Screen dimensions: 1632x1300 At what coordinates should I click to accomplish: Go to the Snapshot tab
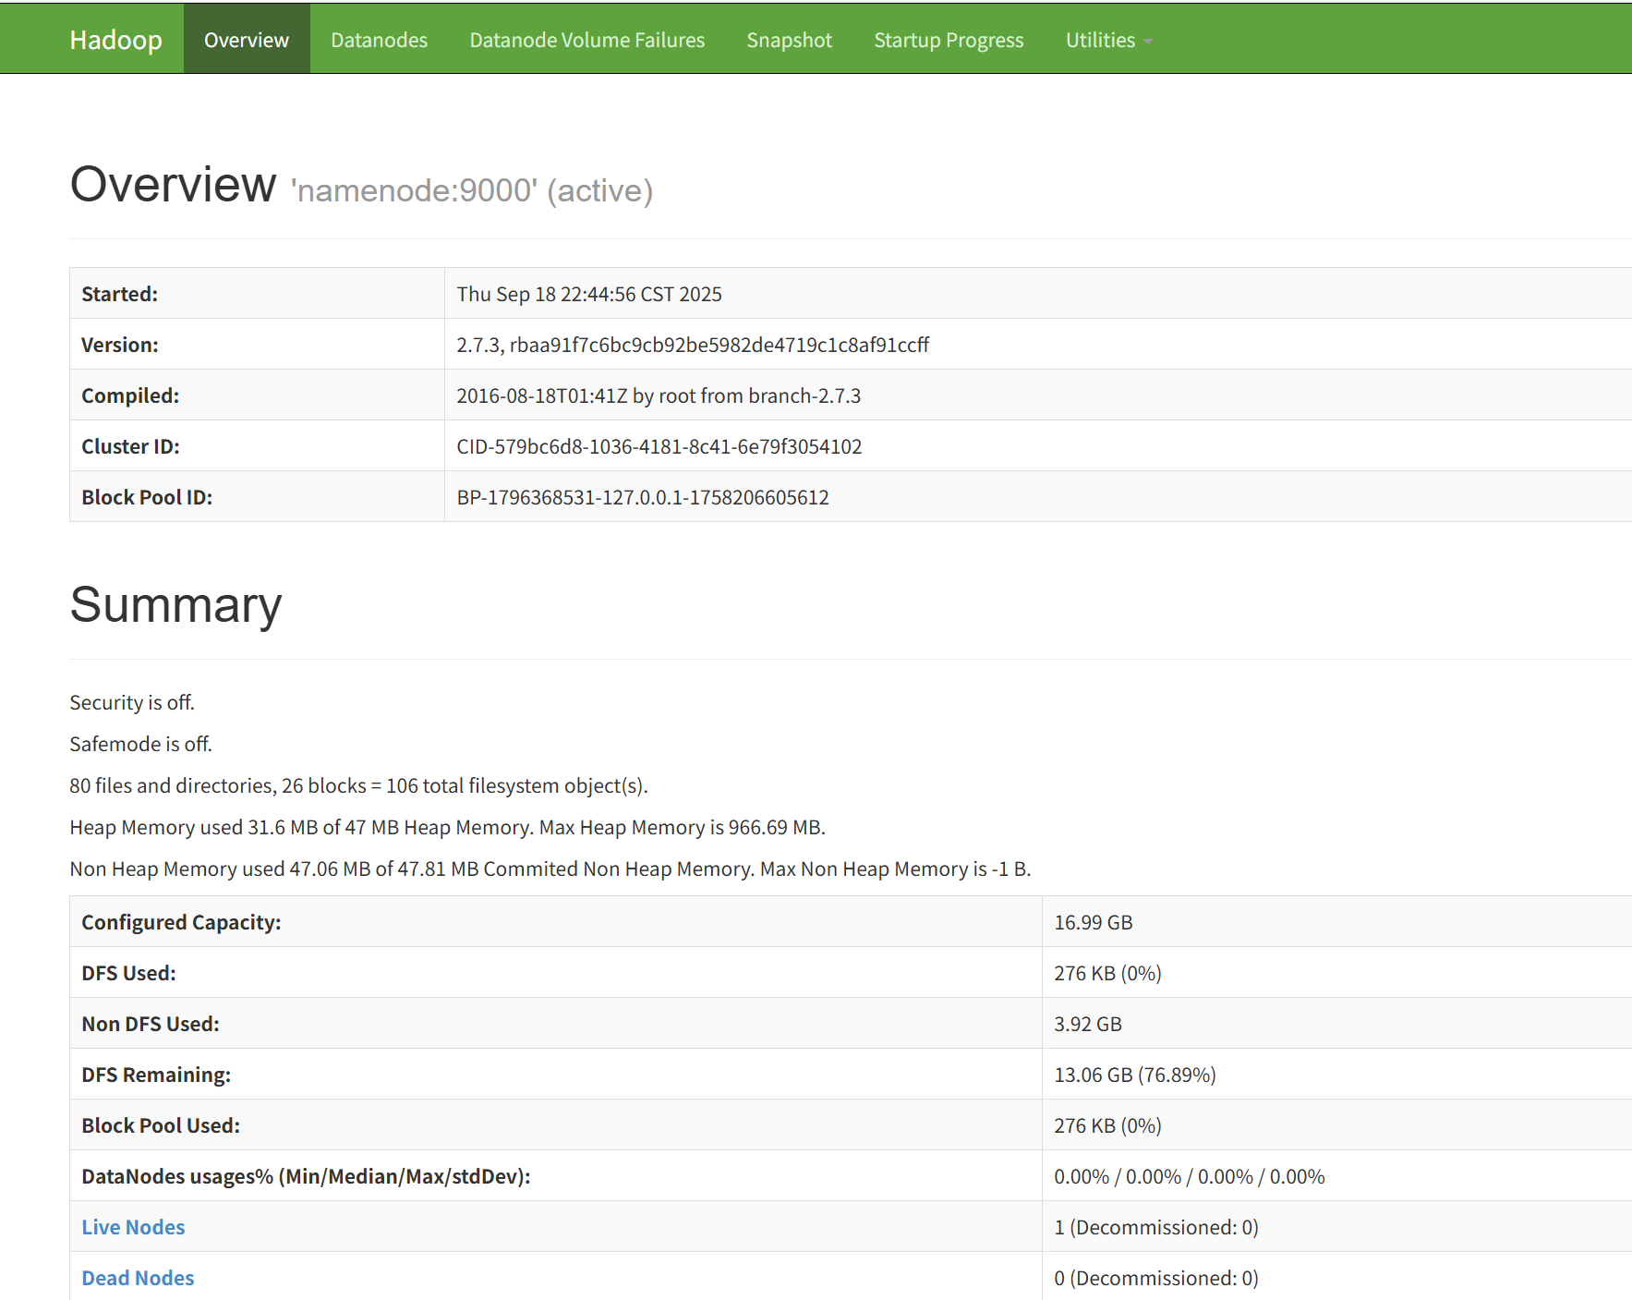coord(789,40)
